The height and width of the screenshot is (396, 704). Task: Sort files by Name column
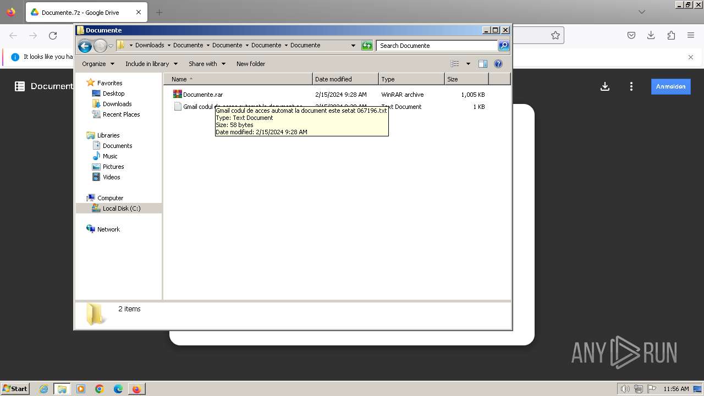click(x=238, y=79)
